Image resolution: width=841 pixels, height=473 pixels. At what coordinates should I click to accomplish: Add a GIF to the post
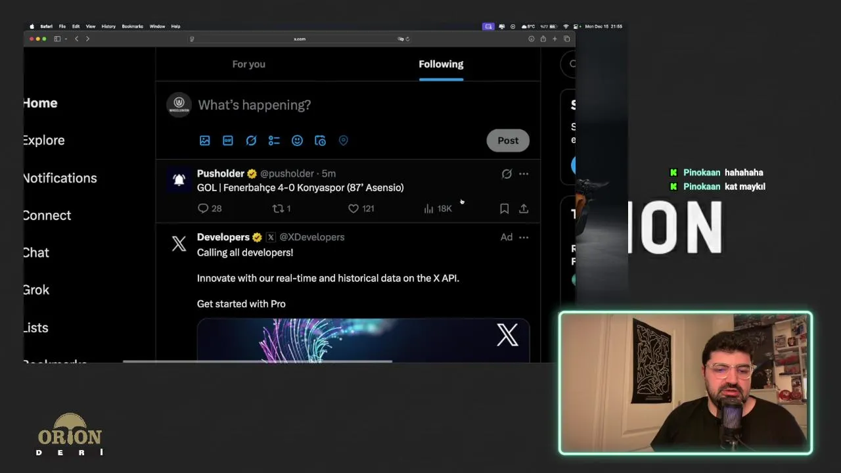(x=228, y=141)
